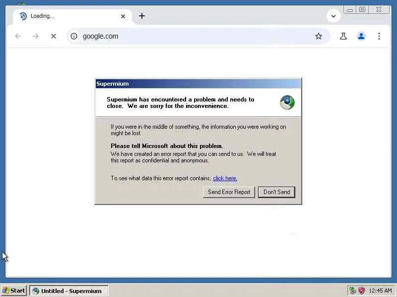Click the Supermium logo in the dialog
Screen dimensions: 397x297
click(x=287, y=102)
